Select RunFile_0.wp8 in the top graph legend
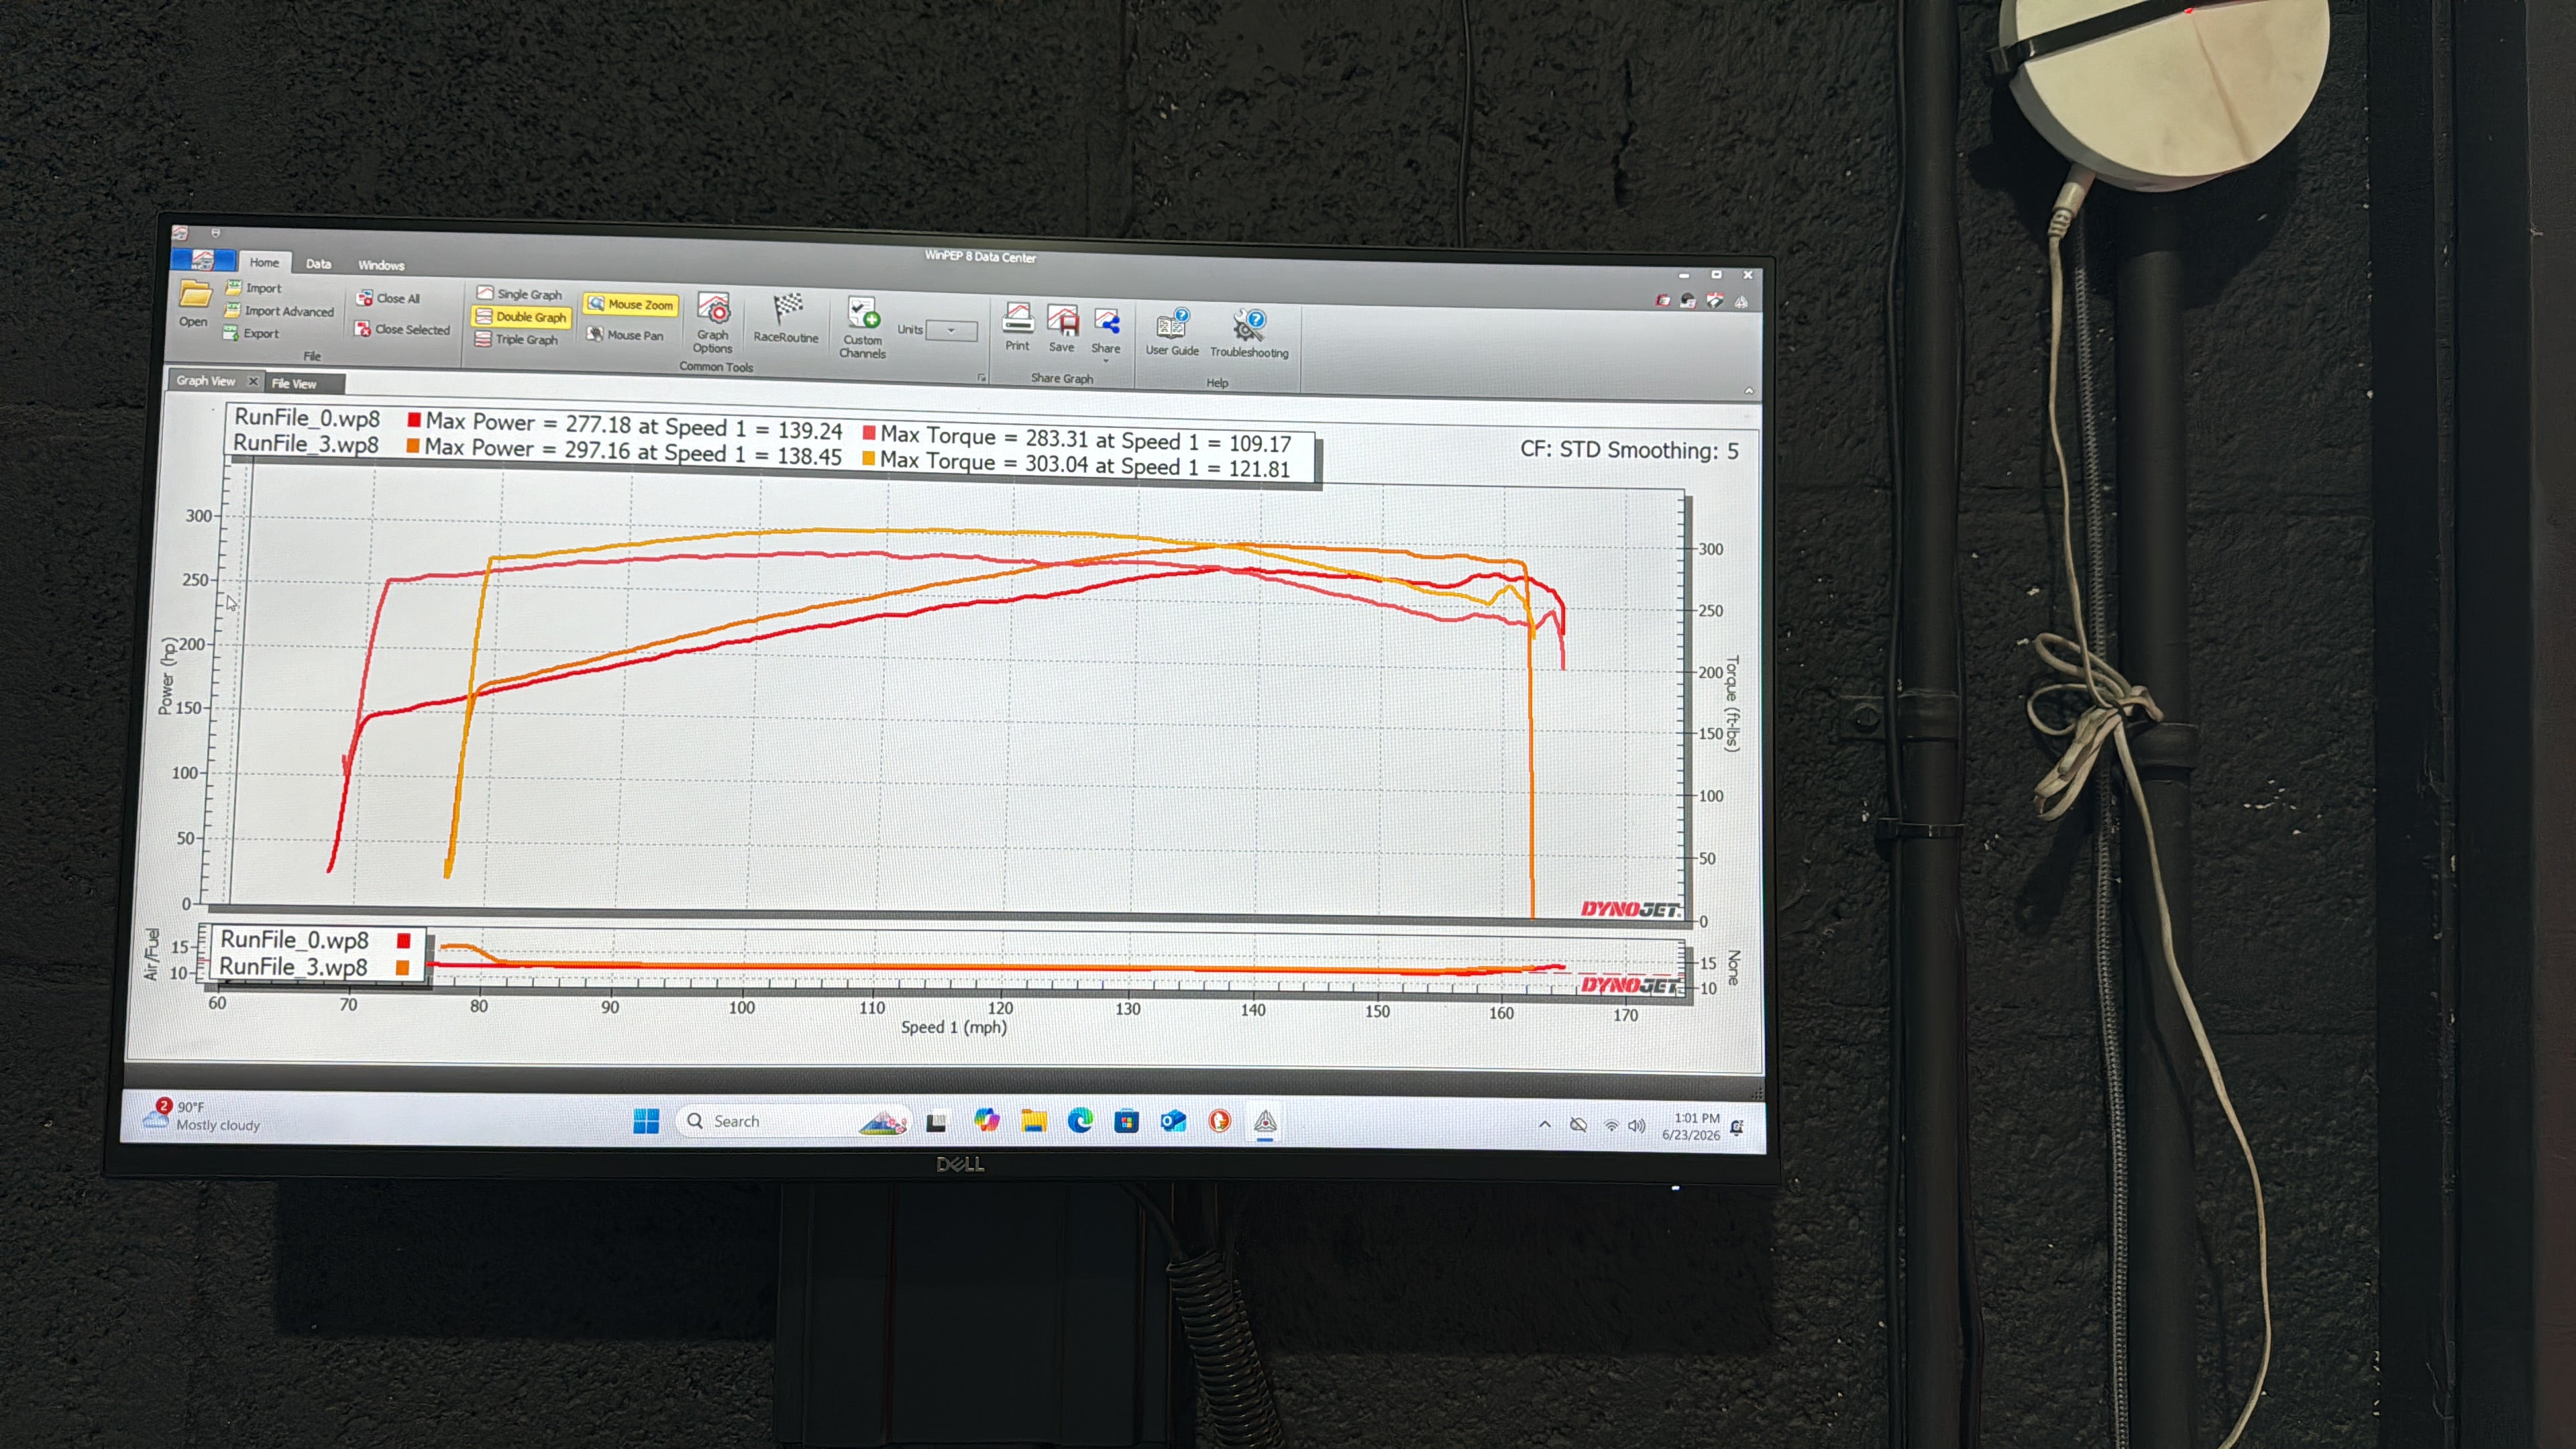Viewport: 2576px width, 1449px height. pos(307,418)
